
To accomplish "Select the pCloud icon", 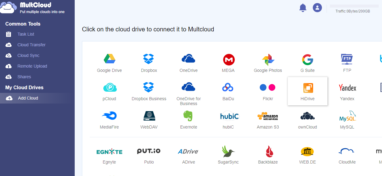I will [109, 87].
